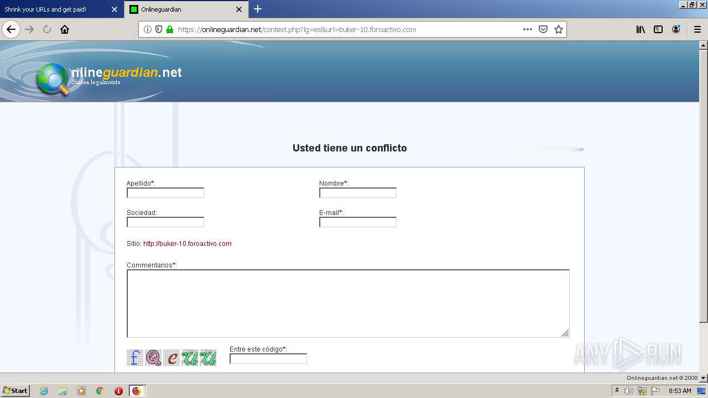Click the page vertical scrollbar thumb
This screenshot has width=708, height=398.
(x=704, y=186)
